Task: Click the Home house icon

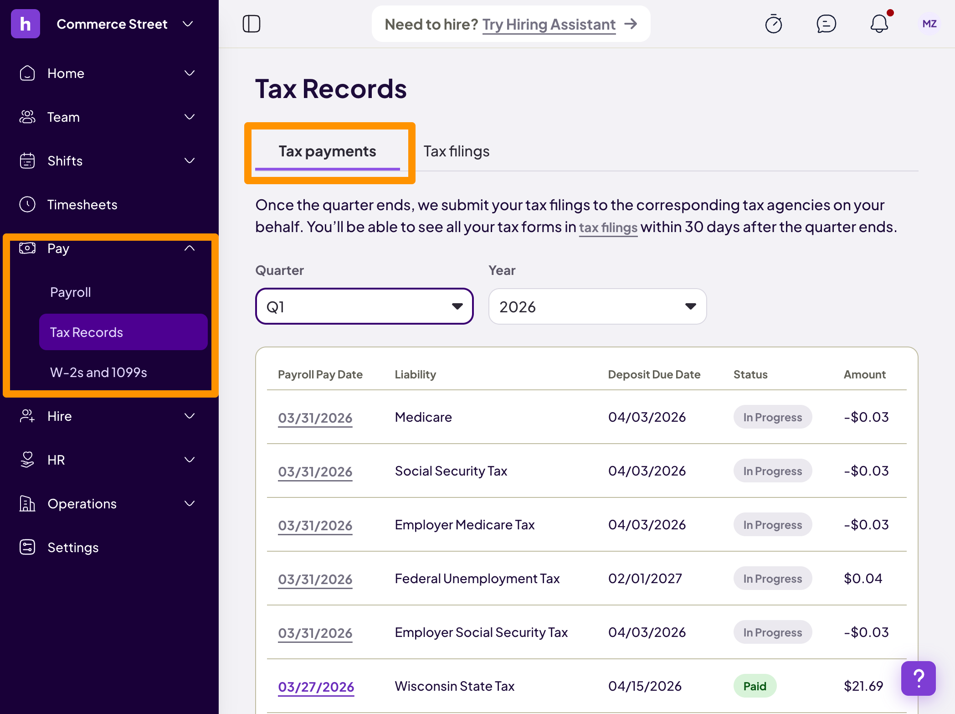Action: (27, 73)
